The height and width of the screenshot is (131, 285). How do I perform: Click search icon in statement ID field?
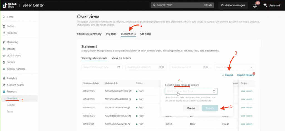(x=163, y=67)
